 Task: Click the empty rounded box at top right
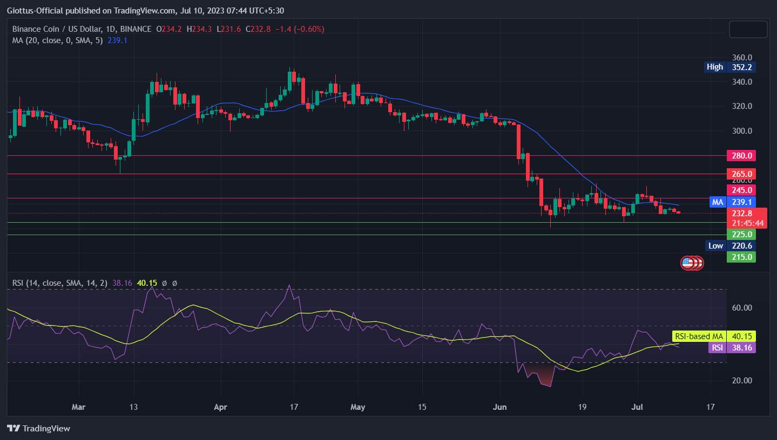748,29
